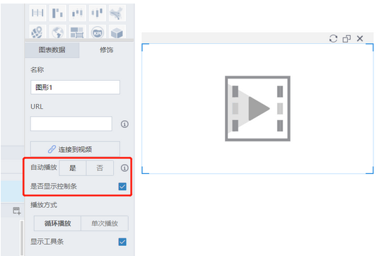Pick the 3D globe chart icon
Image resolution: width=379 pixels, height=256 pixels.
pyautogui.click(x=57, y=32)
